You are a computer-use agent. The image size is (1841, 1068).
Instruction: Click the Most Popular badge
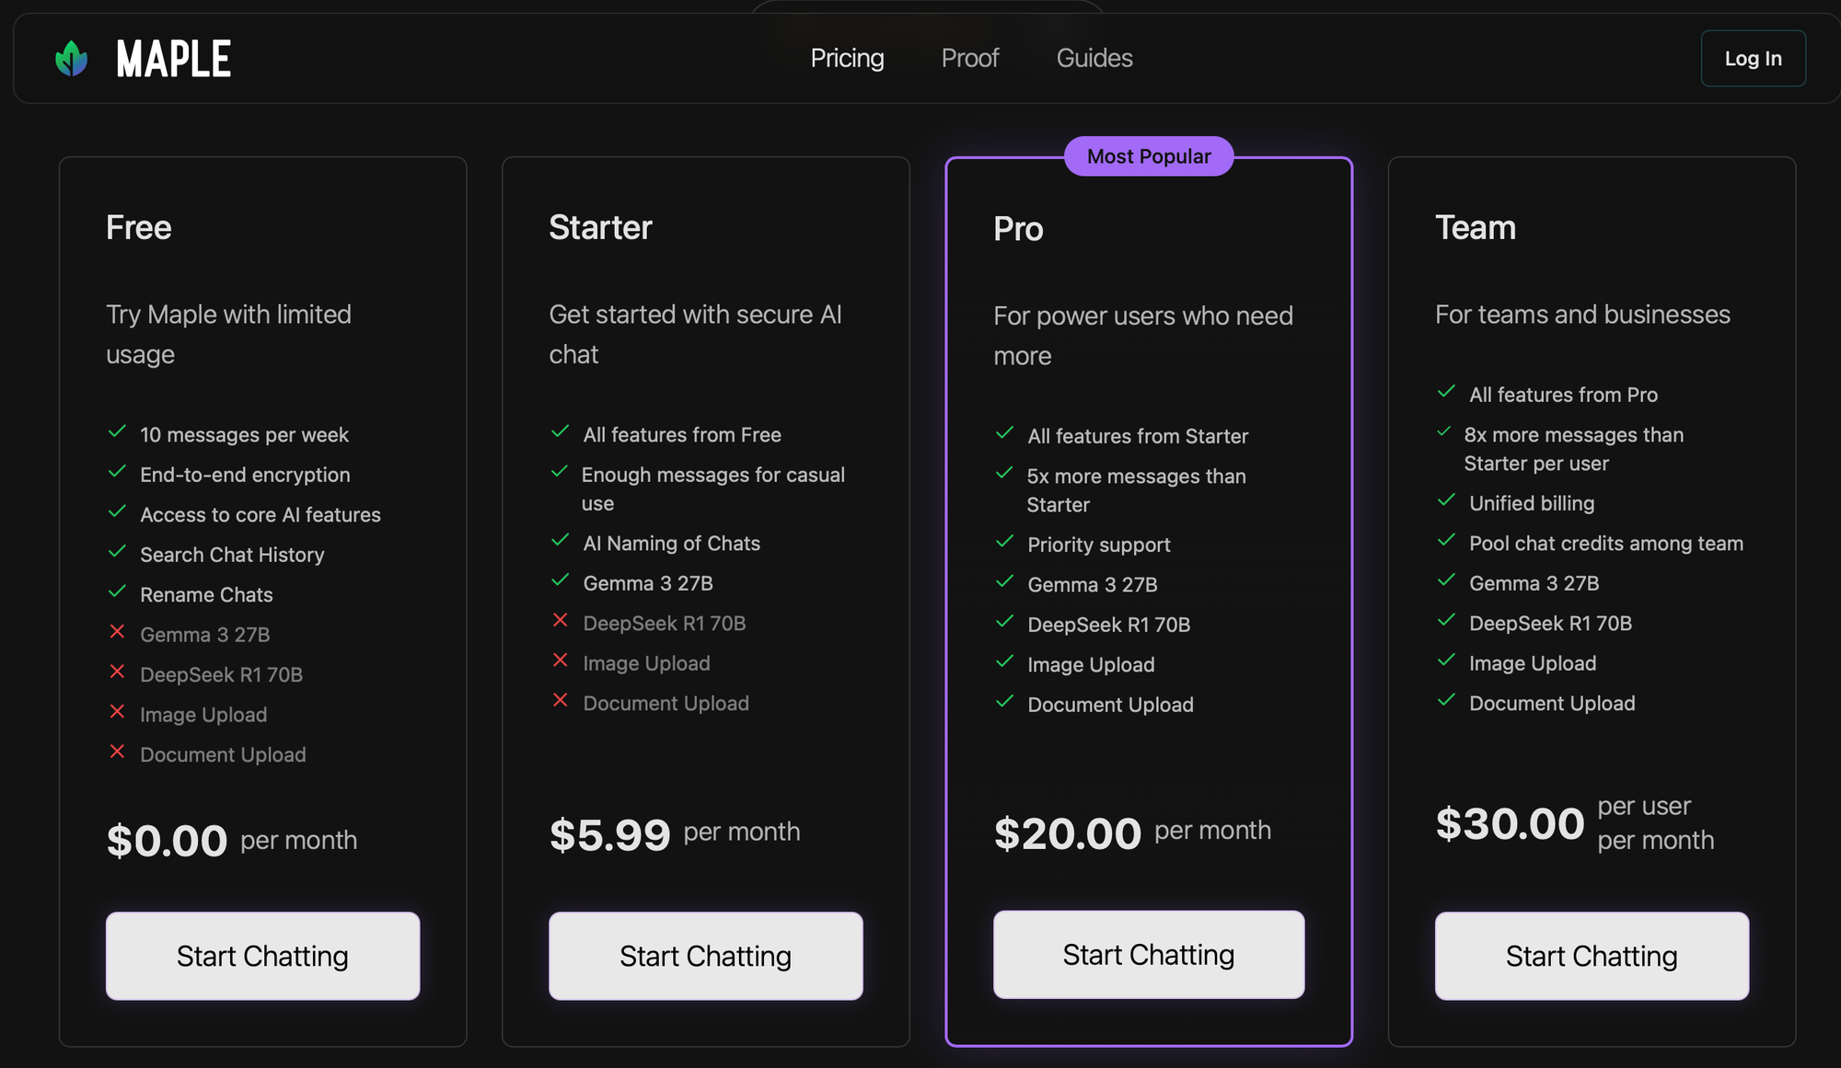[x=1148, y=156]
